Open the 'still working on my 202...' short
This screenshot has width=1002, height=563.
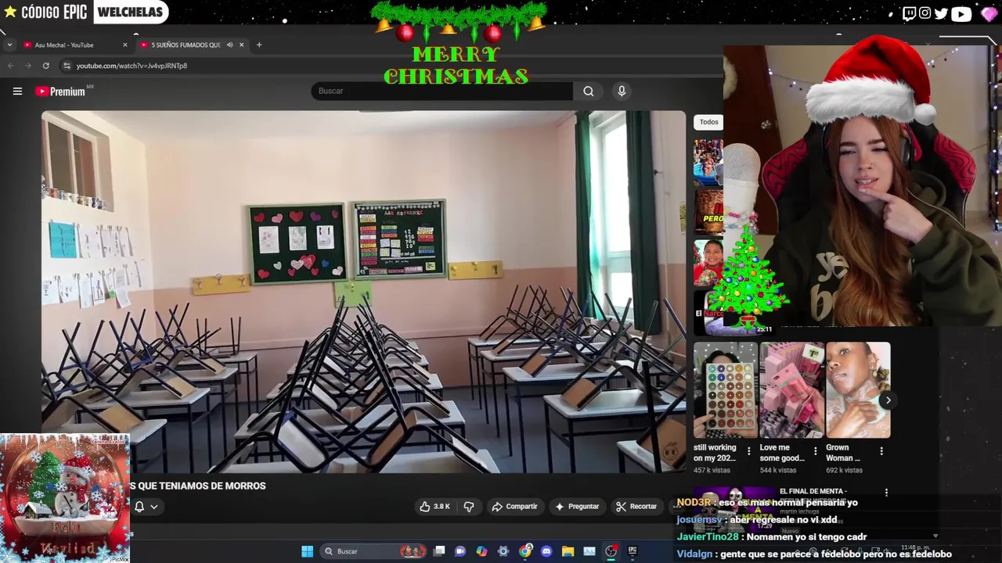[x=726, y=390]
